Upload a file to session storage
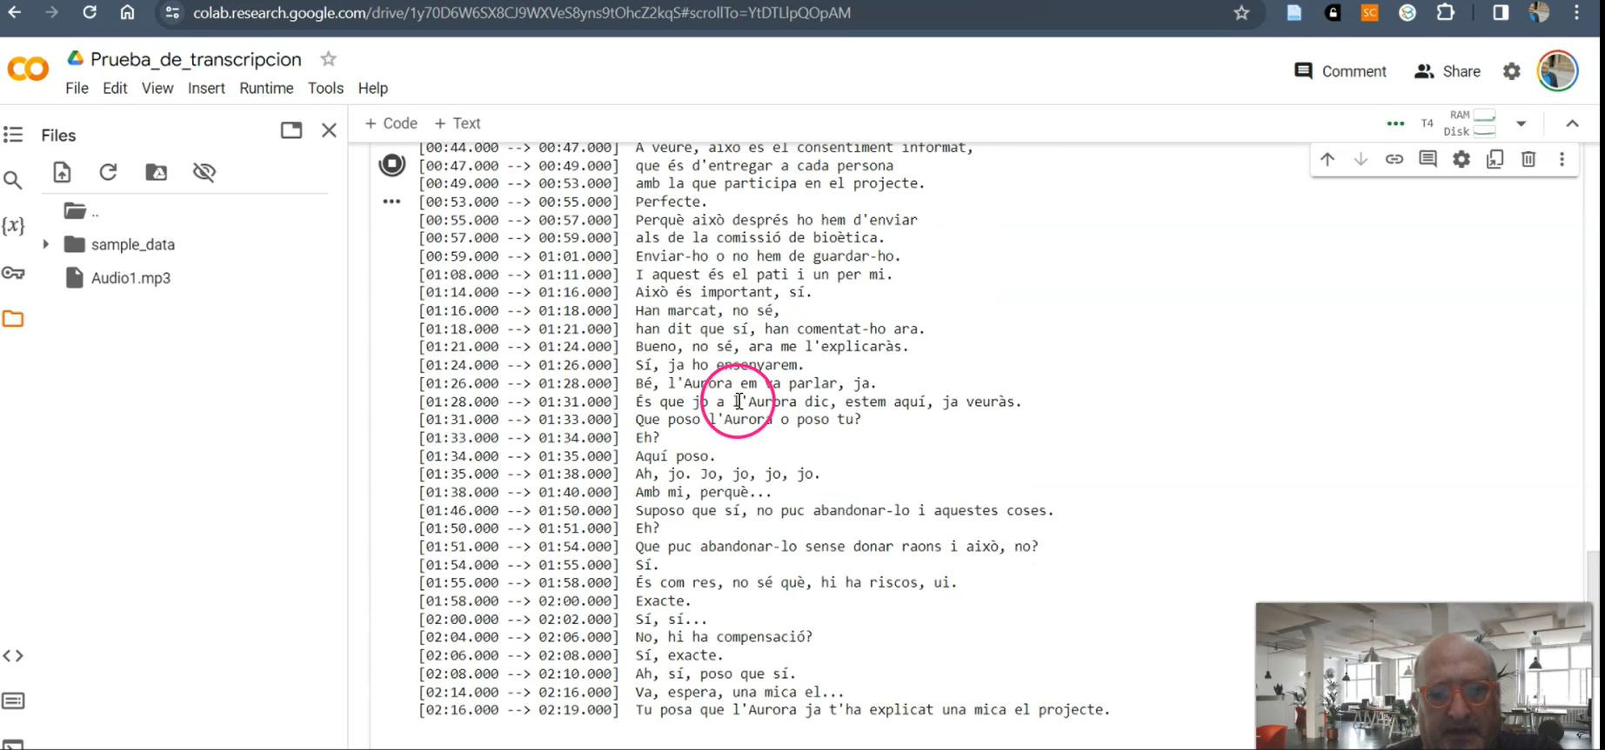This screenshot has height=750, width=1605. 62,172
